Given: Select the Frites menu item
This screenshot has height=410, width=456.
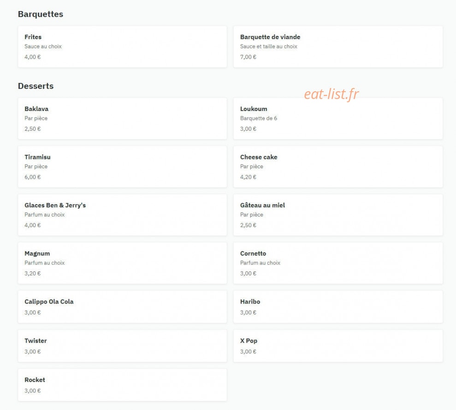Looking at the screenshot, I should [x=122, y=47].
